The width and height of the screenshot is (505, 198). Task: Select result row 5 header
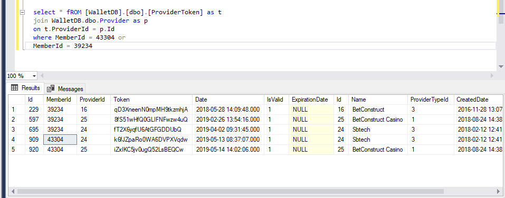tap(16, 150)
